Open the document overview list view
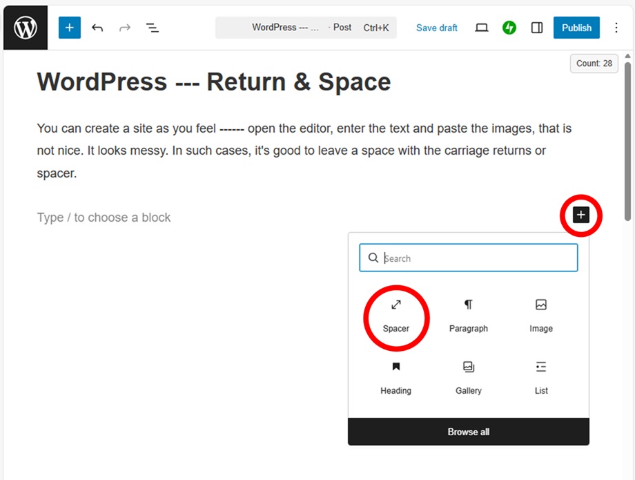Image resolution: width=635 pixels, height=480 pixels. 152,28
